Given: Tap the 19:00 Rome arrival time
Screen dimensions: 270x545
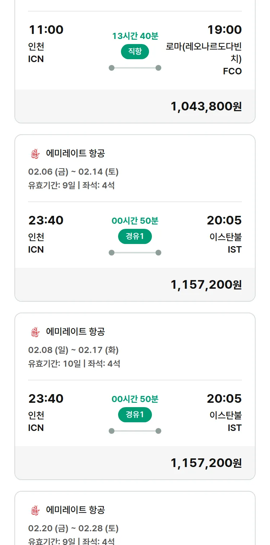Looking at the screenshot, I should click(224, 30).
